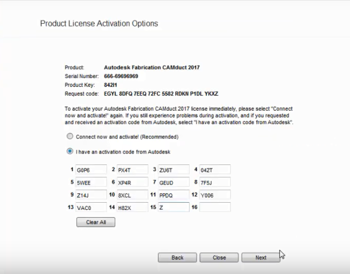Click activation code field 14 containing H82X
The width and height of the screenshot is (350, 274).
(133, 207)
